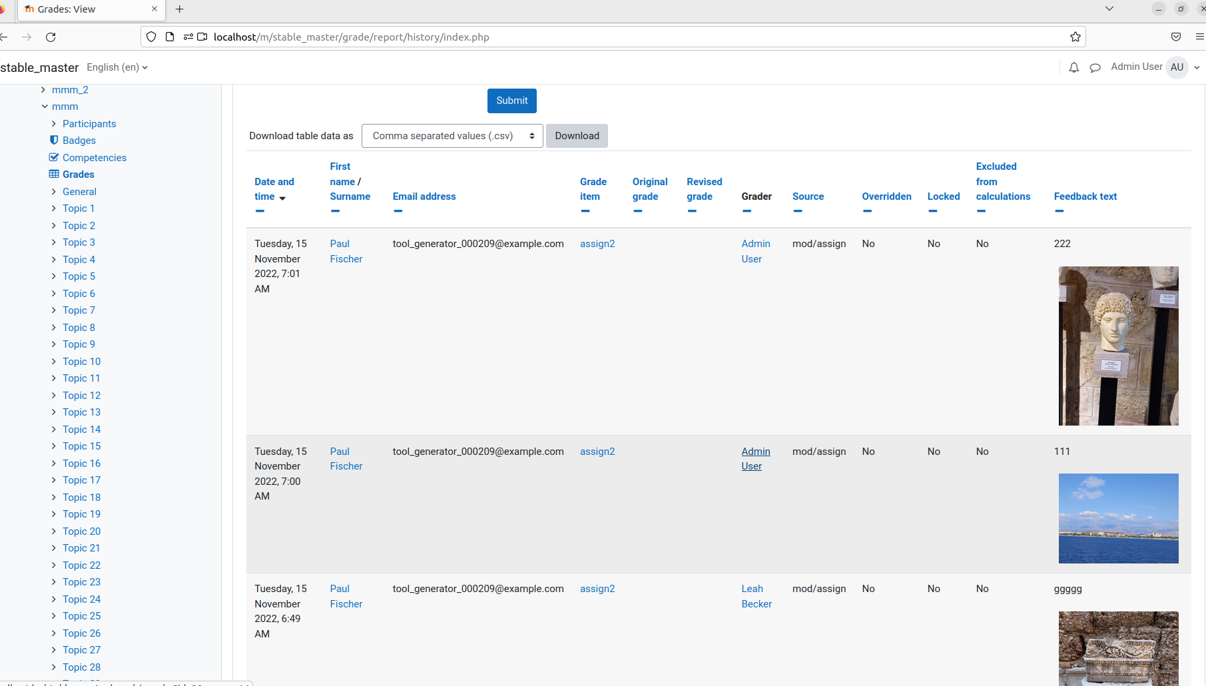Viewport: 1206px width, 686px height.
Task: Hide the Source column
Action: coord(797,211)
